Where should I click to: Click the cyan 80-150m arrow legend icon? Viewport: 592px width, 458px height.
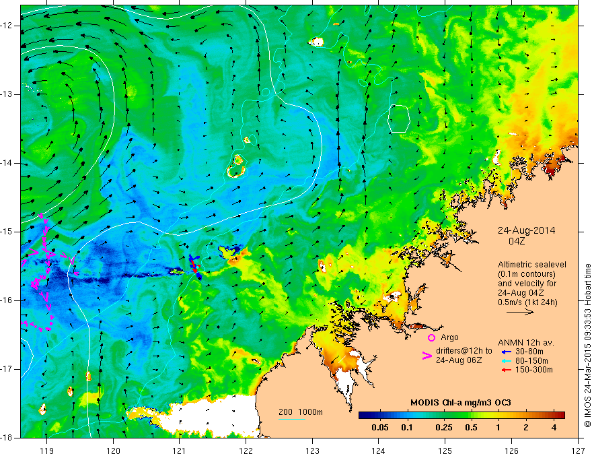[x=507, y=361]
